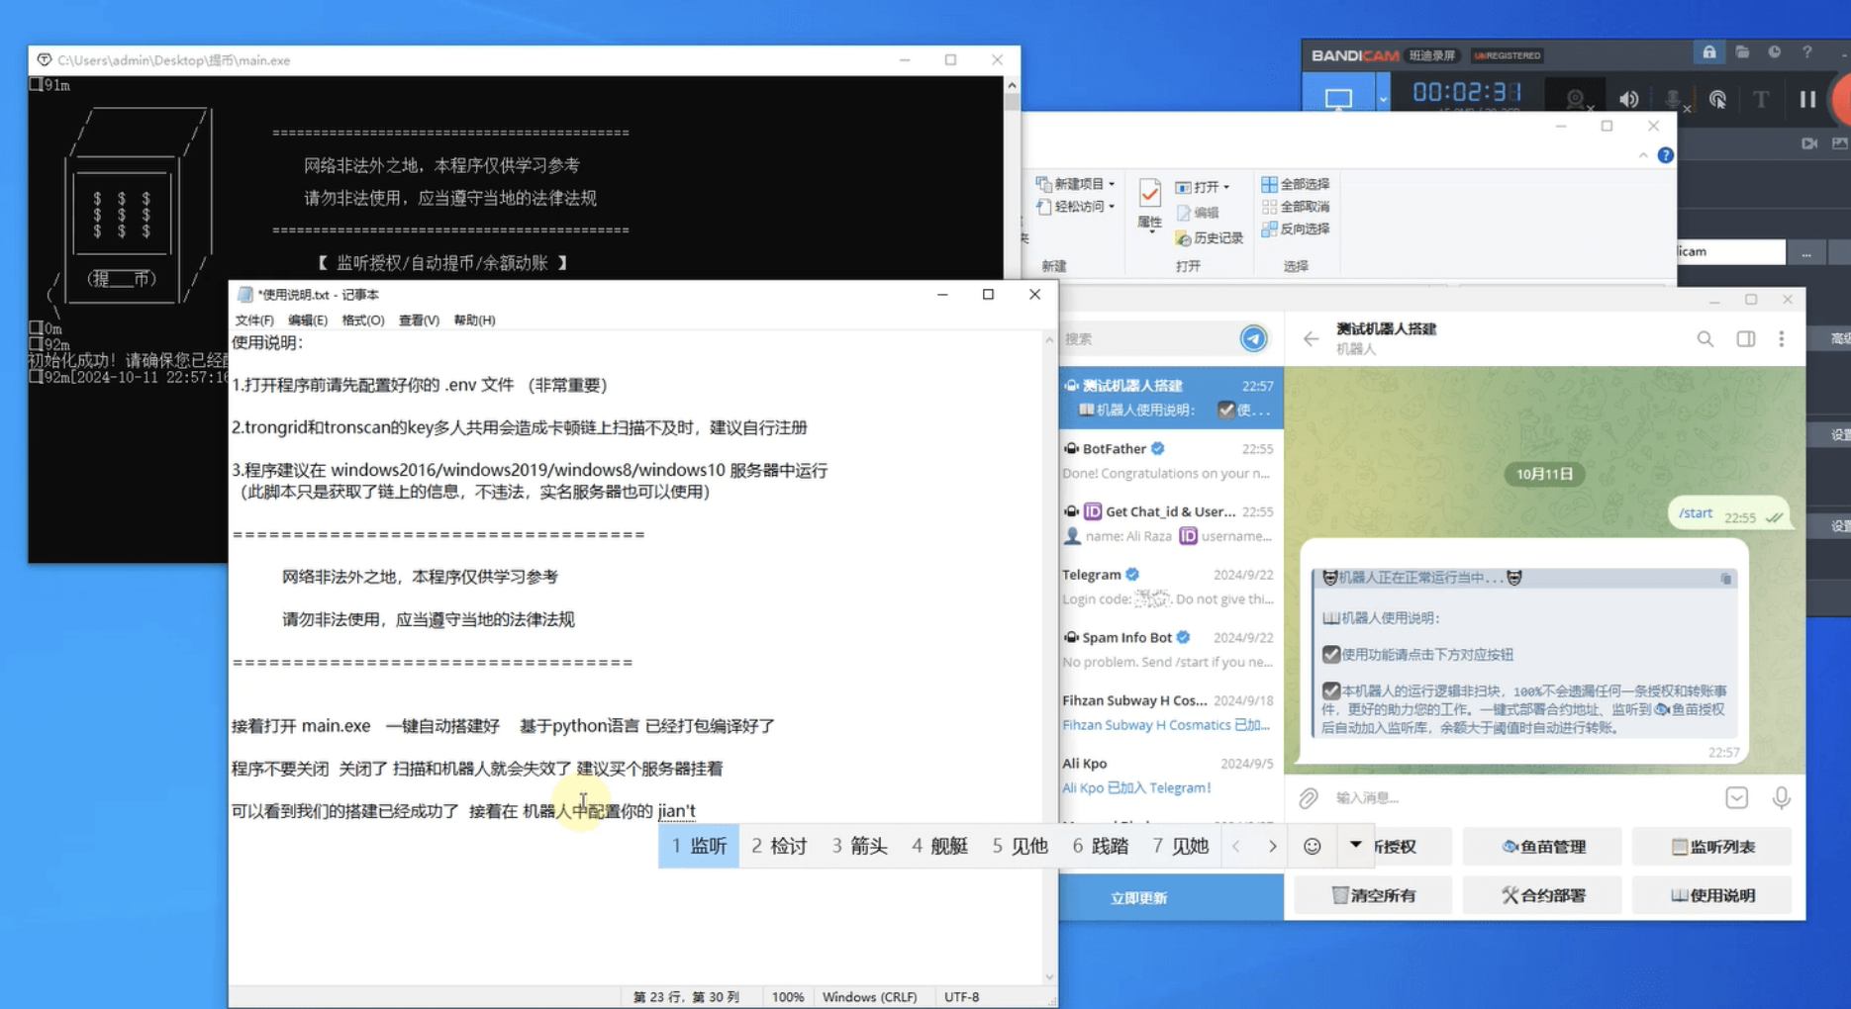Open Spam Info Bot chat

1170,650
